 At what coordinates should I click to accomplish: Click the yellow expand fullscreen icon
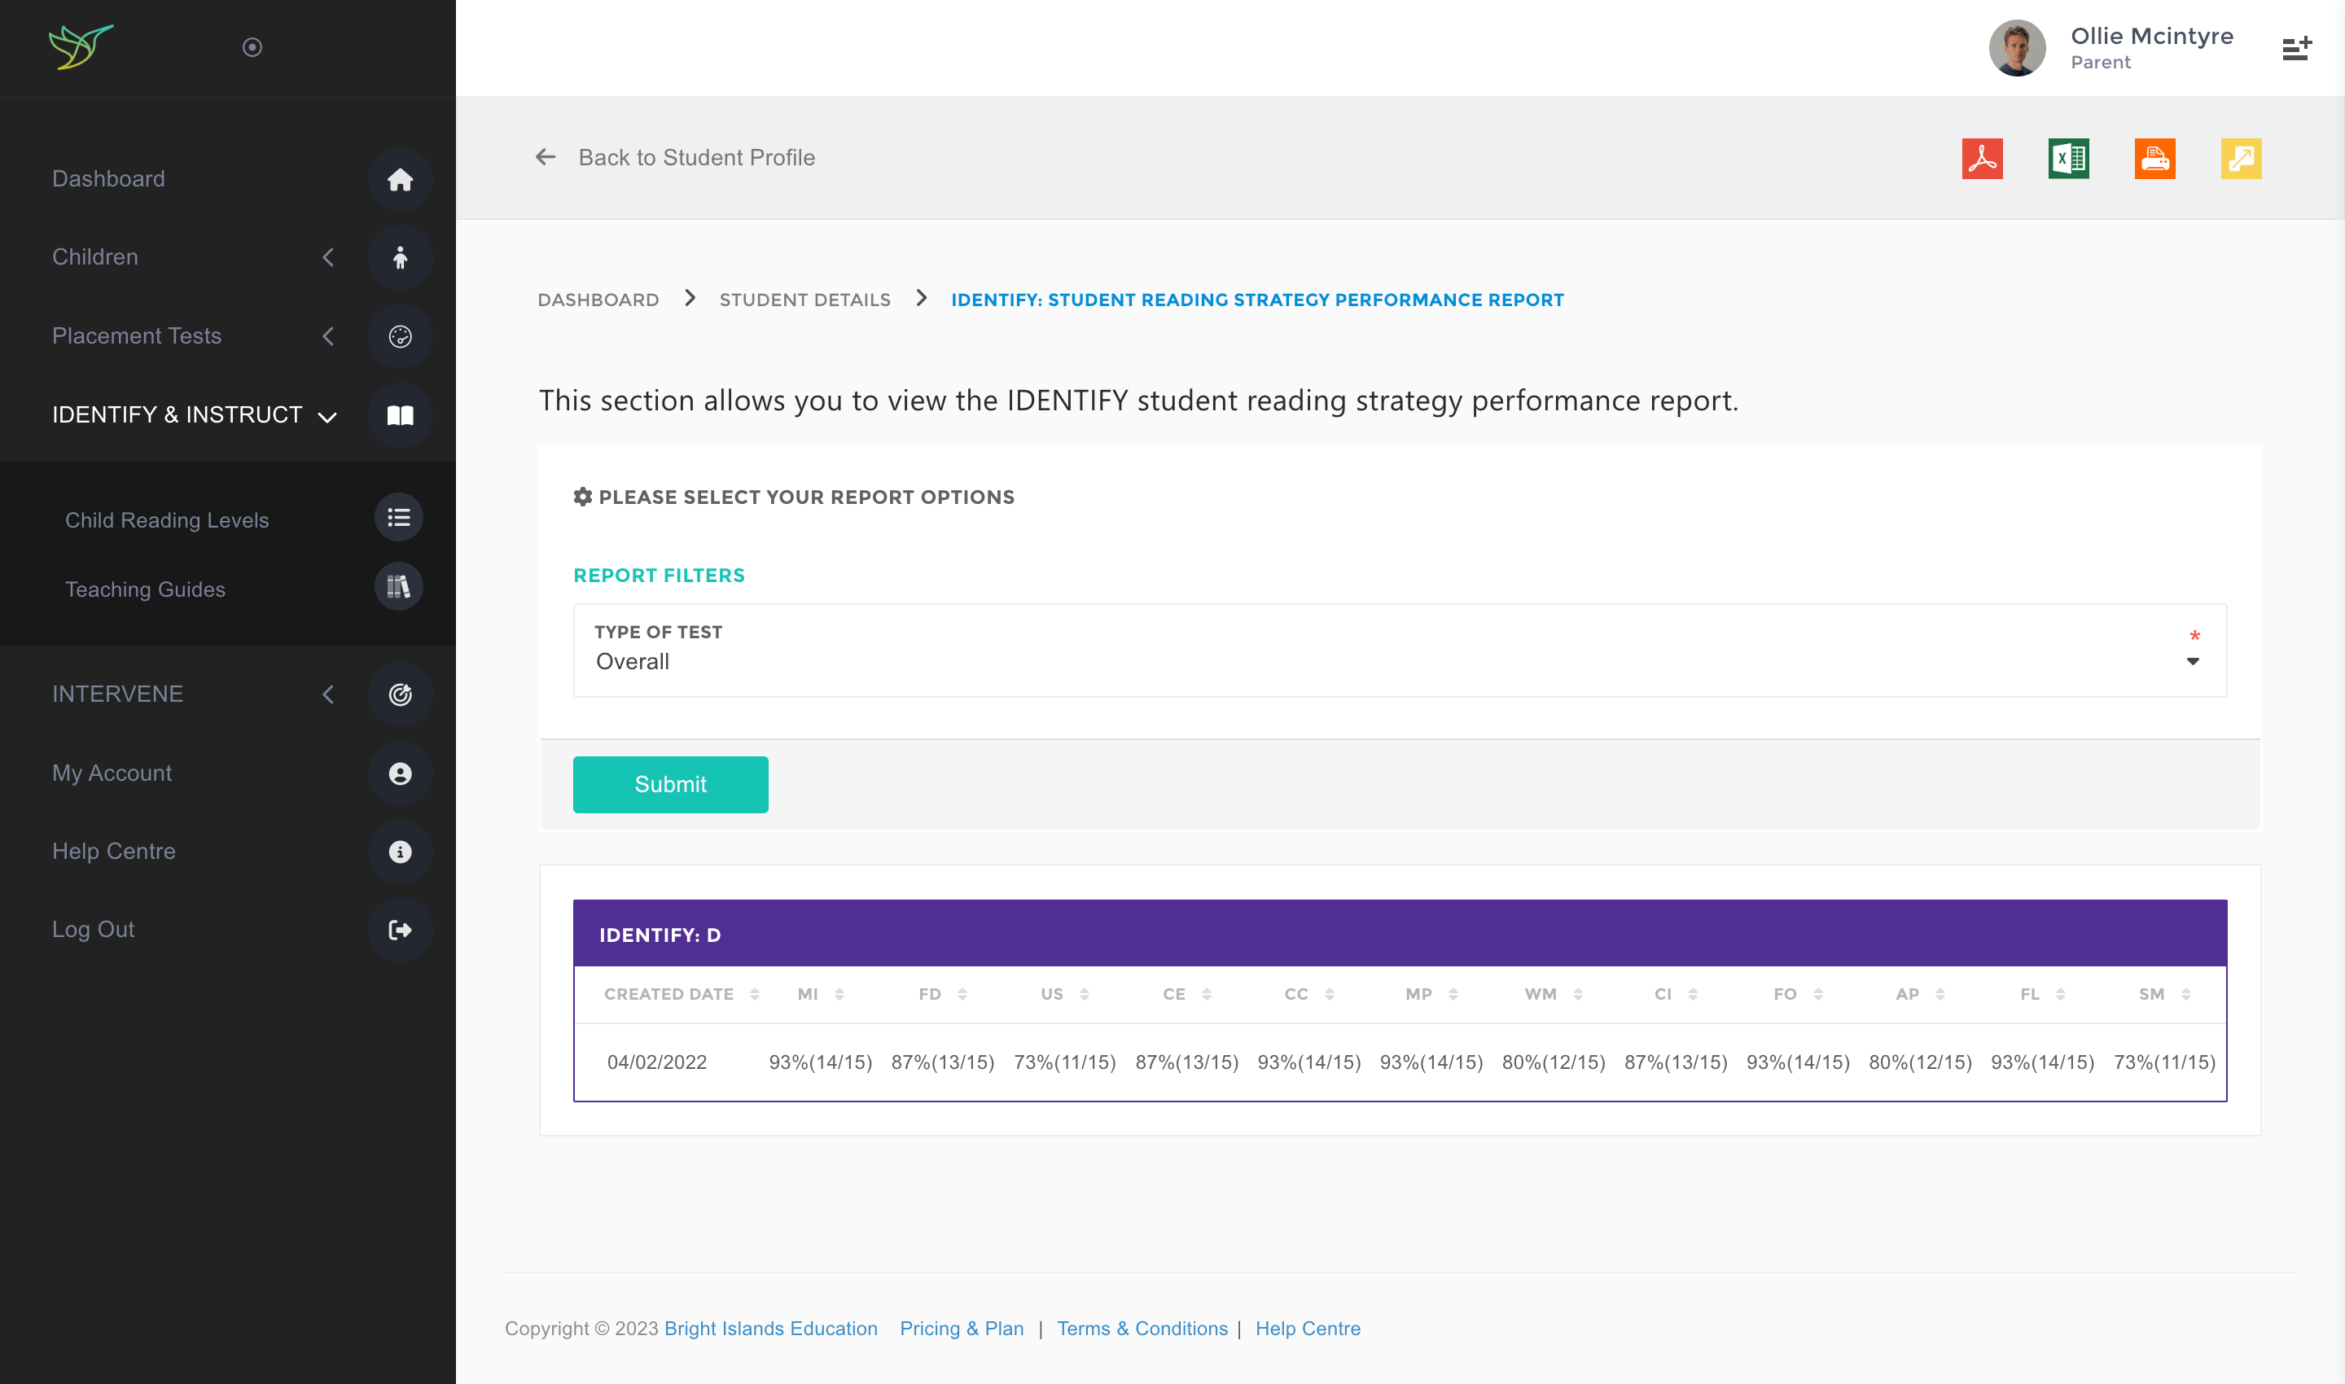2241,159
